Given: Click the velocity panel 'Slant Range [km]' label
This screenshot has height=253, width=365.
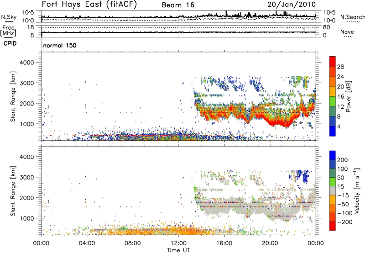Looking at the screenshot, I should pyautogui.click(x=13, y=191).
